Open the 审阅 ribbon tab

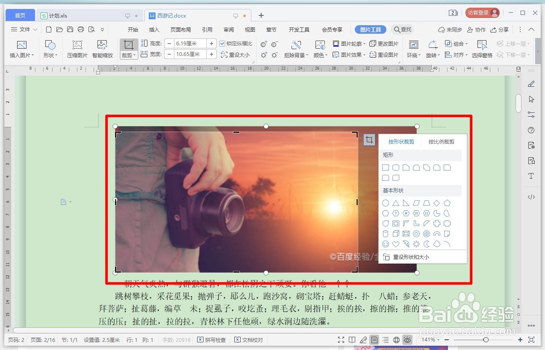pyautogui.click(x=229, y=29)
